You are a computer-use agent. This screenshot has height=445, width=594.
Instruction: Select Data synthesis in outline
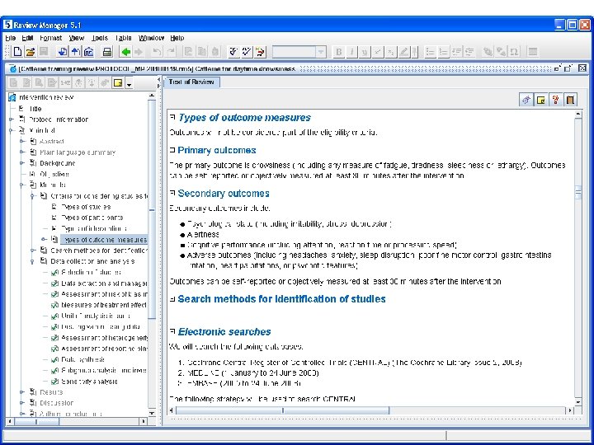(x=83, y=360)
